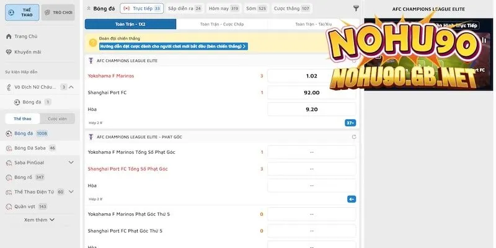Collapse the Bóng đá header double-chevron
Image resolution: width=496 pixels, height=248 pixels.
89,9
